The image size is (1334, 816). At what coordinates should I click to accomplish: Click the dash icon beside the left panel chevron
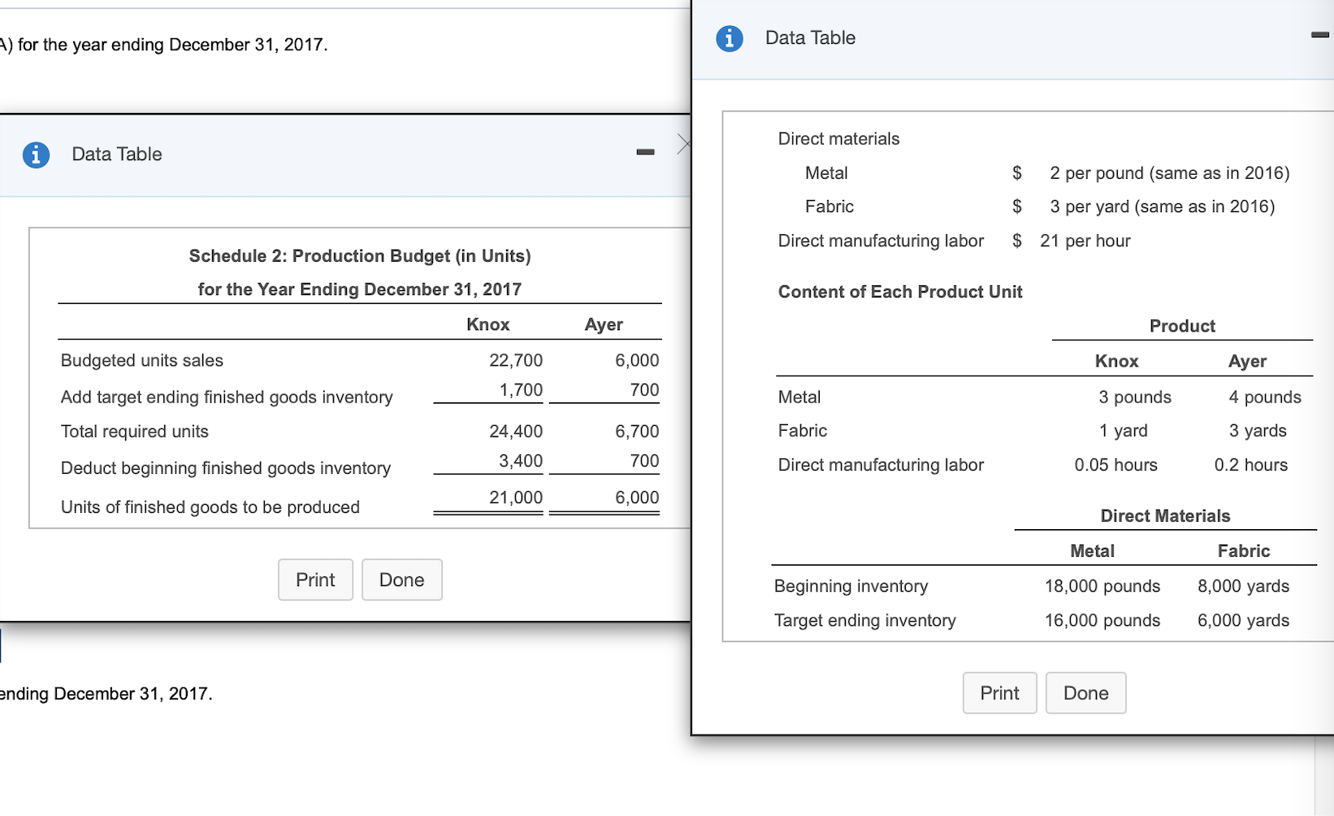(x=646, y=152)
